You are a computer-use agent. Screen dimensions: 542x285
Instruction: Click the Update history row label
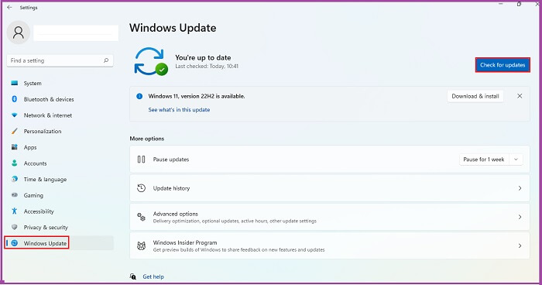click(x=171, y=188)
